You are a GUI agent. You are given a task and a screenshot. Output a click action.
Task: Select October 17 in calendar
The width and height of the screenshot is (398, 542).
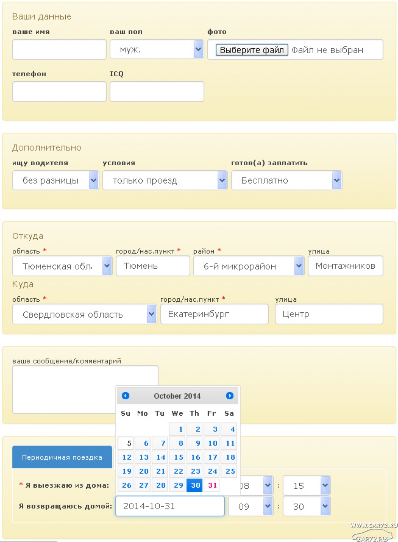click(x=211, y=457)
